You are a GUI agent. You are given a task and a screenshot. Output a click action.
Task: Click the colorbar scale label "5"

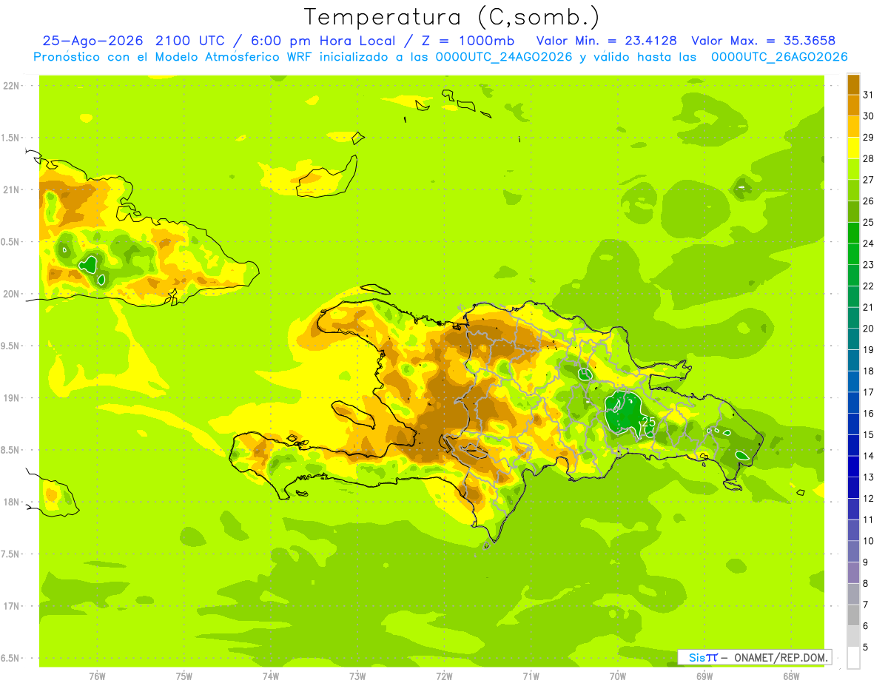click(x=866, y=647)
